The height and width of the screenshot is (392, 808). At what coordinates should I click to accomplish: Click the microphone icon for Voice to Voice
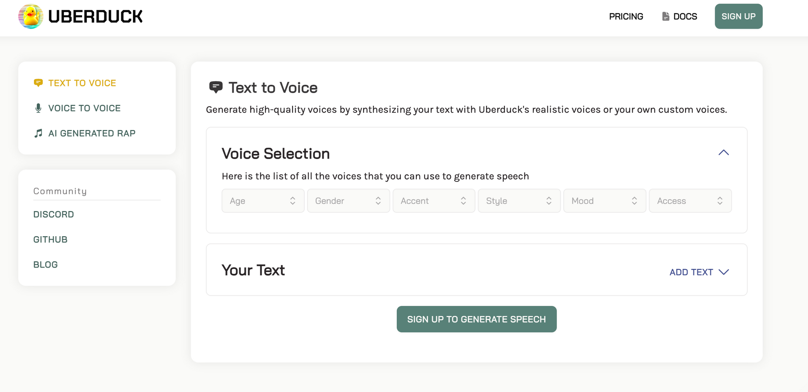tap(38, 108)
